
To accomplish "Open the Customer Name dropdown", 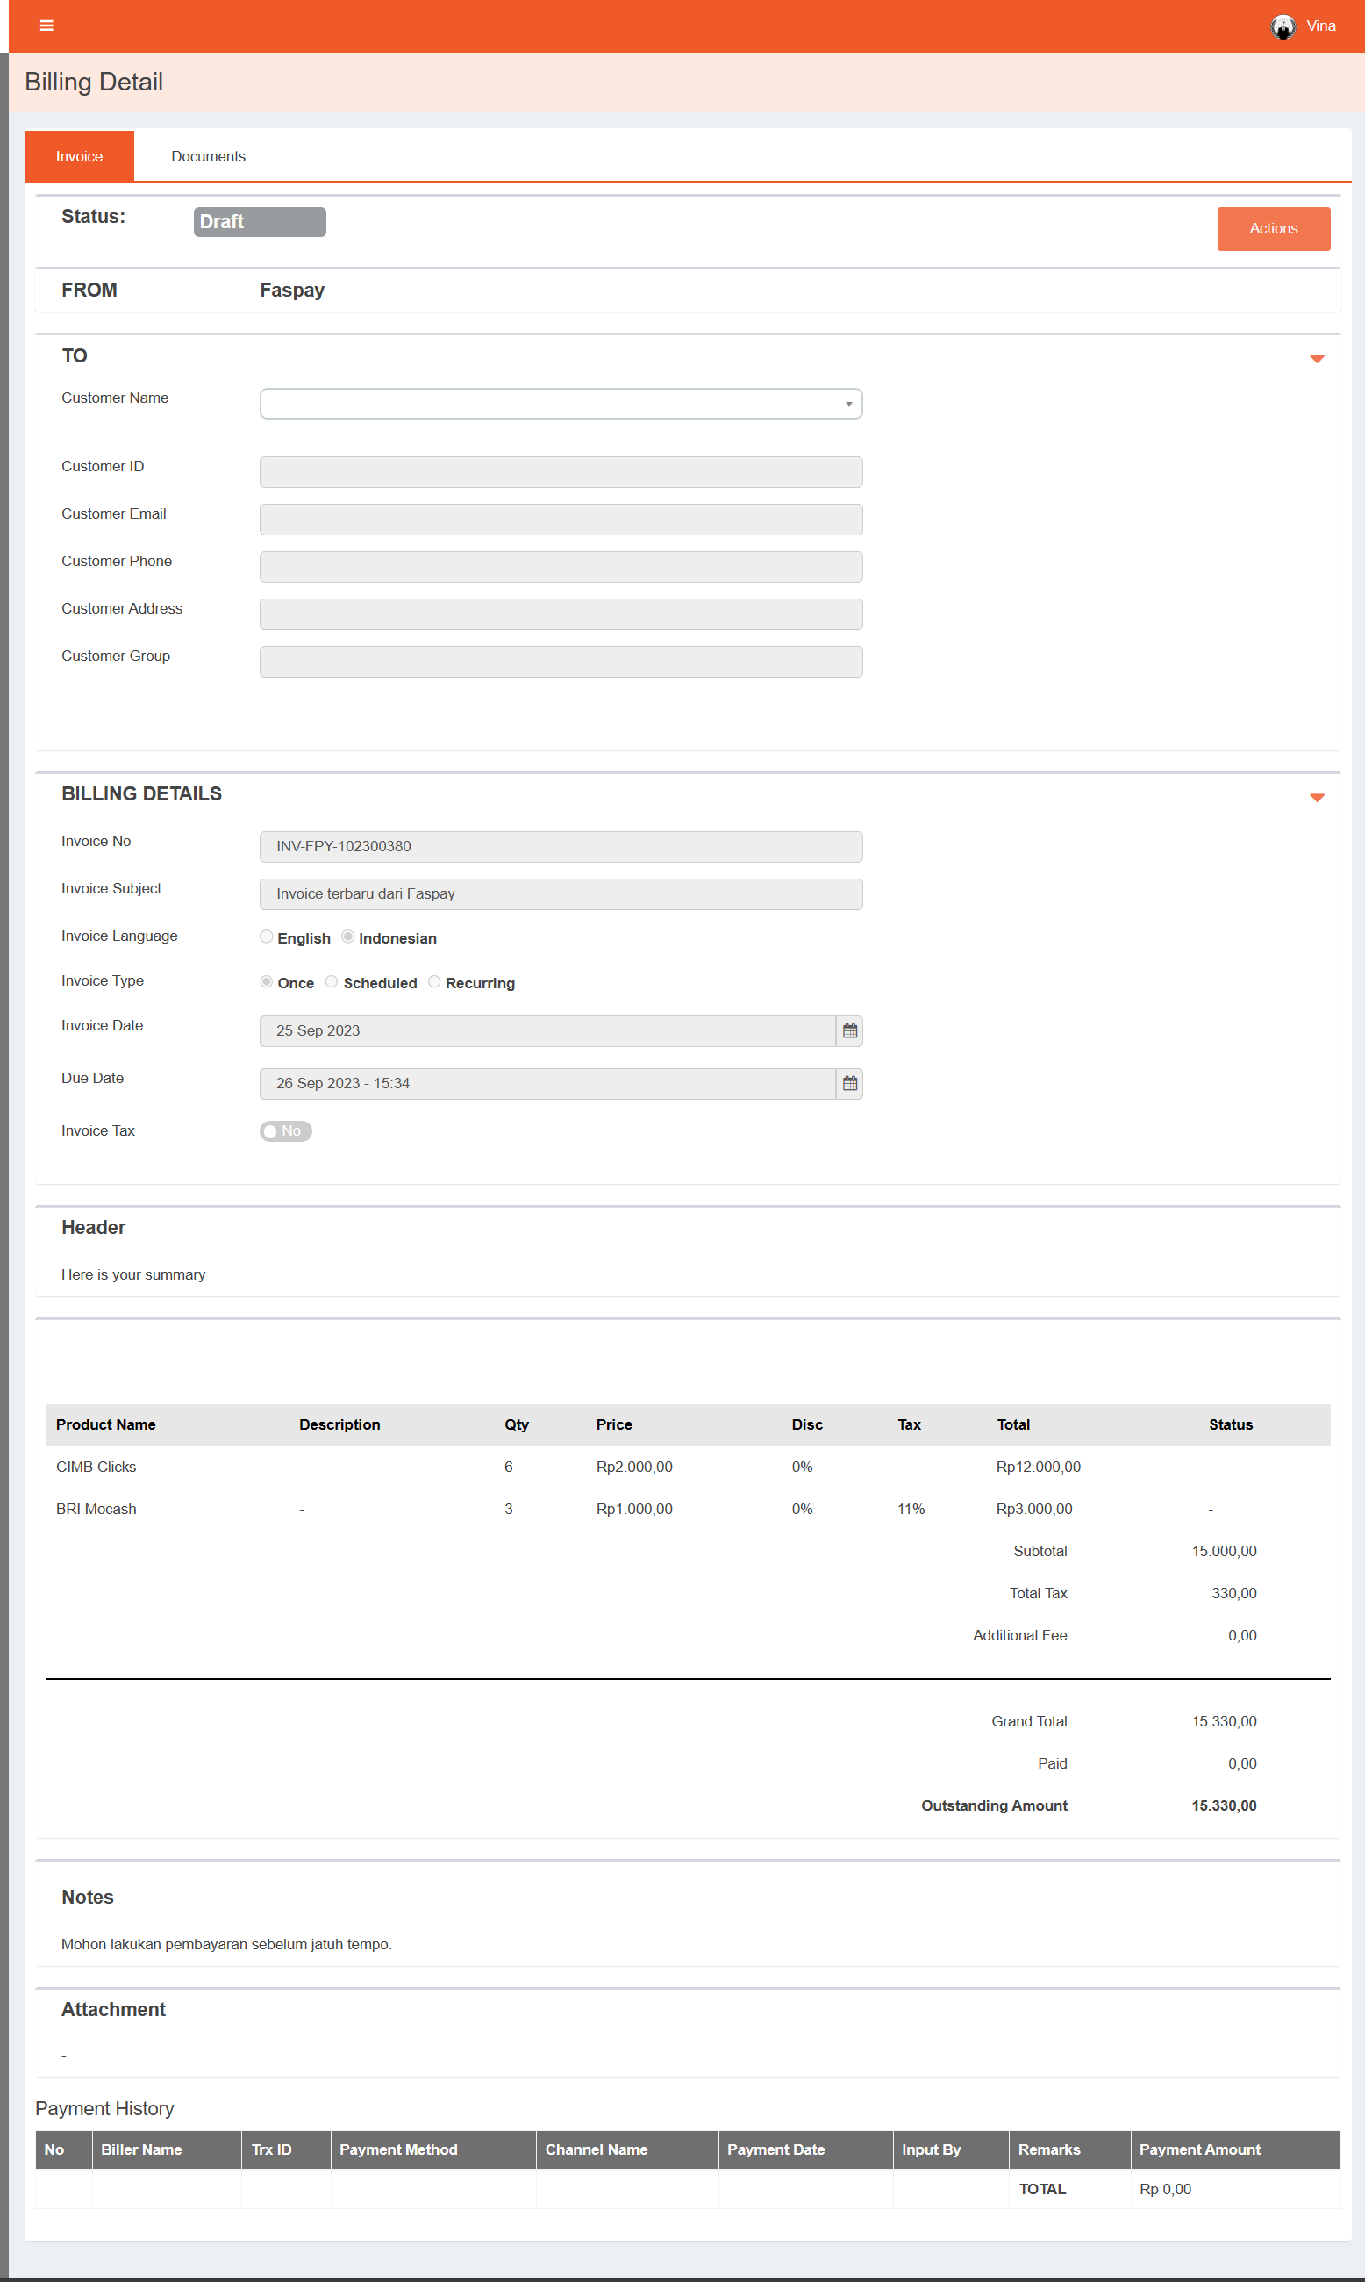I will click(x=561, y=404).
